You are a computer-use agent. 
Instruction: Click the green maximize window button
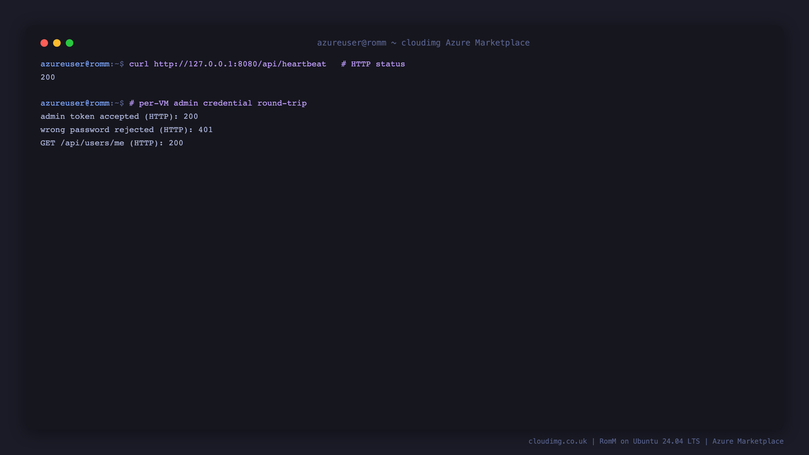pos(70,43)
